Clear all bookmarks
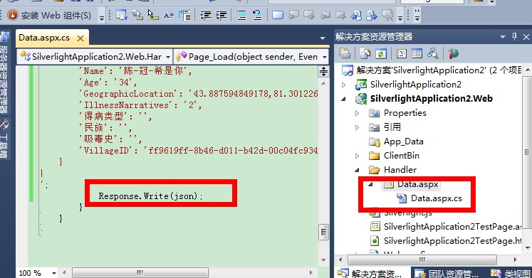532x278 pixels. click(x=387, y=15)
